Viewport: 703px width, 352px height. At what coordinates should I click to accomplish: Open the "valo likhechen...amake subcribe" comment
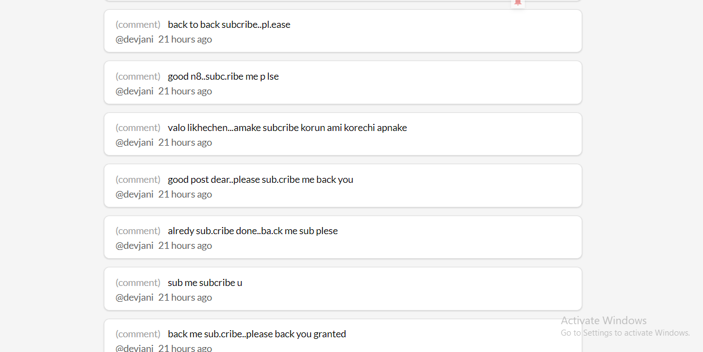[288, 128]
